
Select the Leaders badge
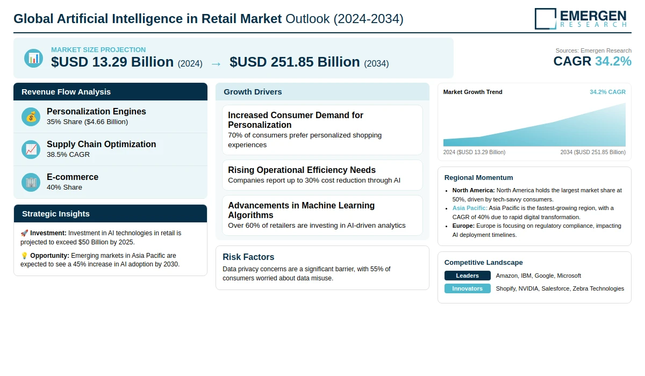(467, 276)
